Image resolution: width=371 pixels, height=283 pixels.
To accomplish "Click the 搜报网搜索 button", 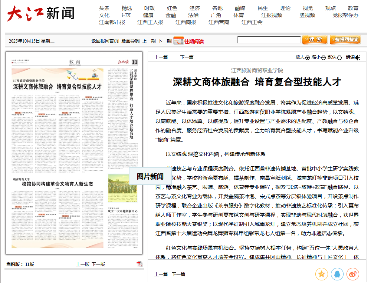I will [345, 40].
